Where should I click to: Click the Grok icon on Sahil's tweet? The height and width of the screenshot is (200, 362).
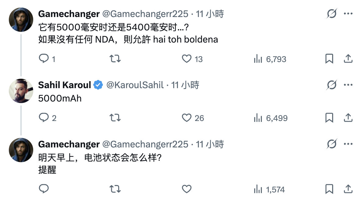(332, 85)
